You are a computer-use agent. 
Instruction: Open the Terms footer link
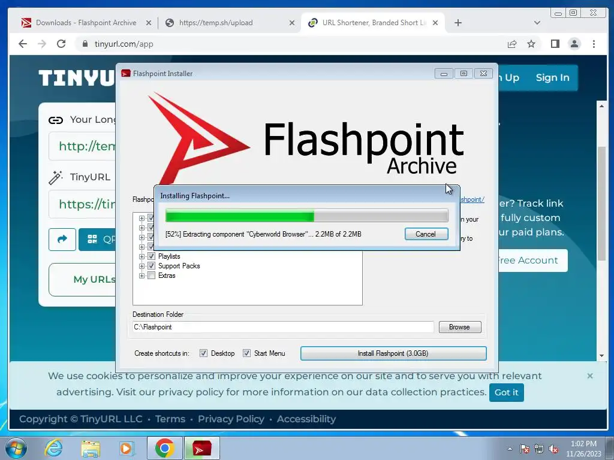click(x=170, y=419)
